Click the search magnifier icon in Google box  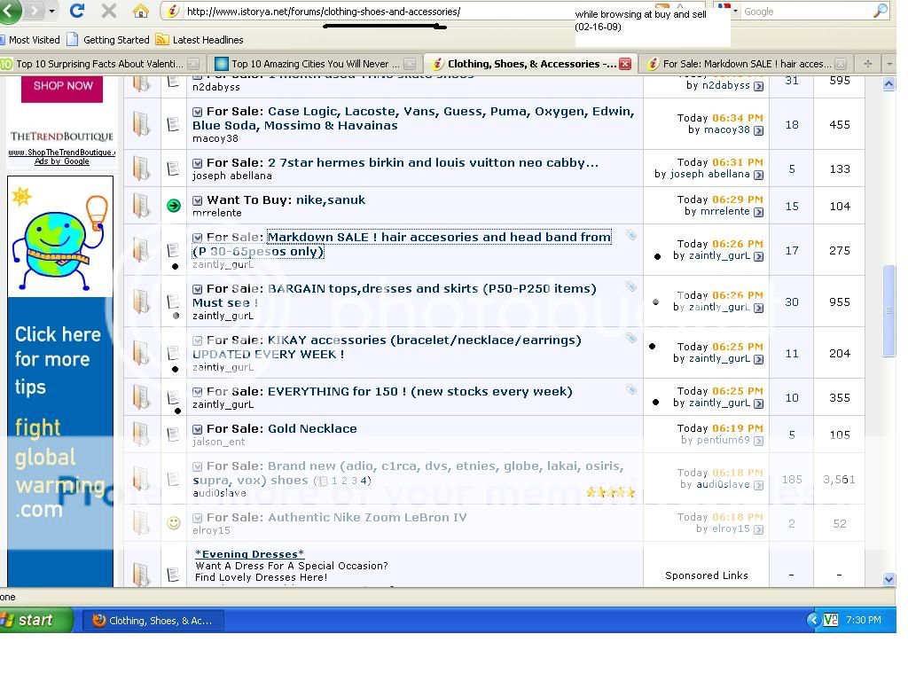point(880,12)
